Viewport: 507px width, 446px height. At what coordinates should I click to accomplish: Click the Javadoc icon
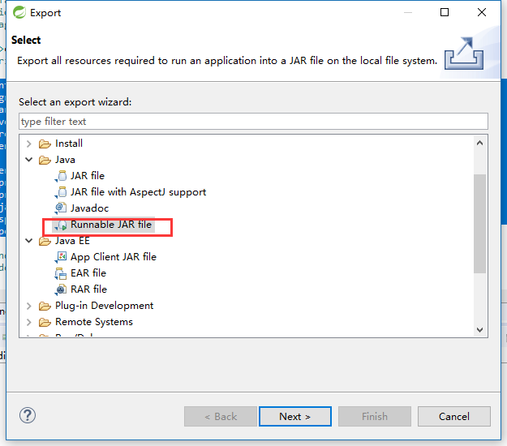[61, 208]
